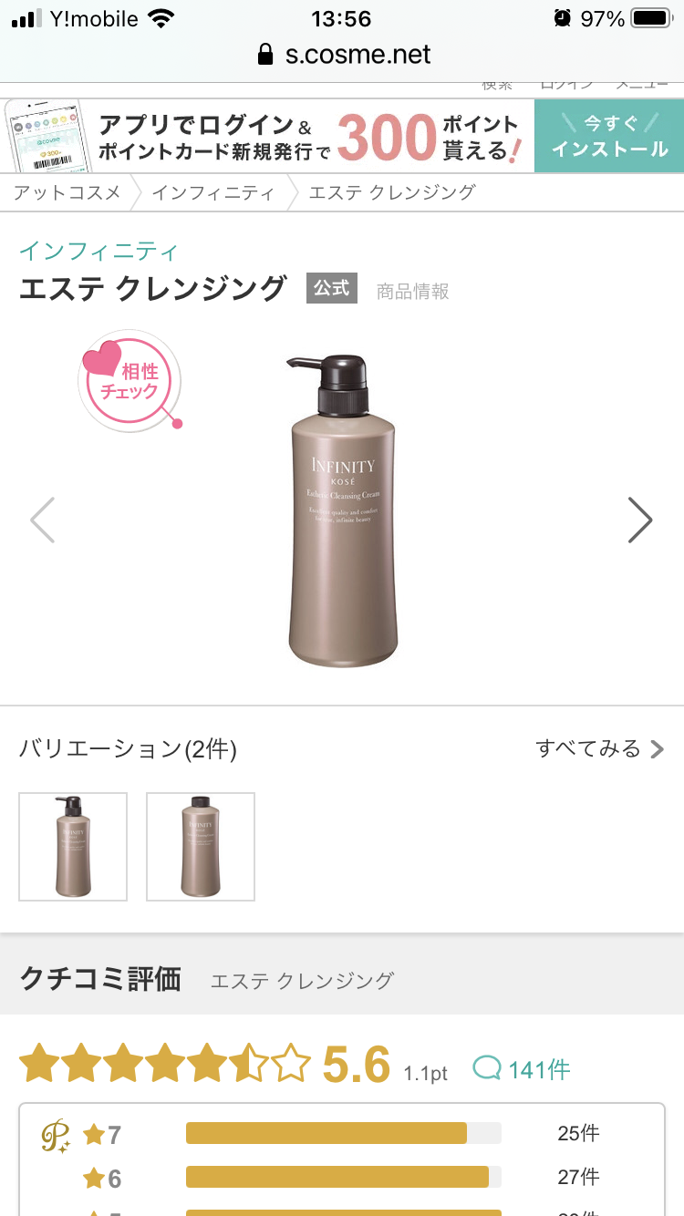This screenshot has height=1216, width=684.
Task: Tap the pink 相性チェック heart badge
Action: pyautogui.click(x=131, y=381)
